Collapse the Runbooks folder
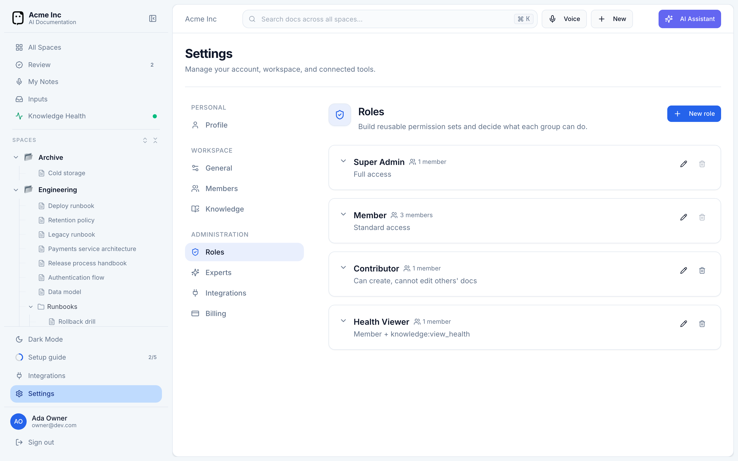Viewport: 738px width, 461px height. (x=31, y=307)
